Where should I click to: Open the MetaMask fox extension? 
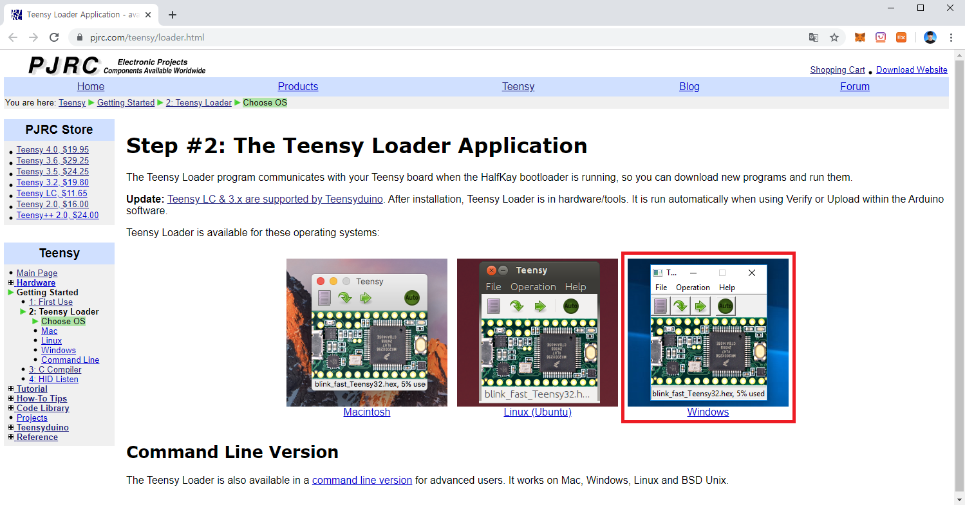[x=860, y=37]
